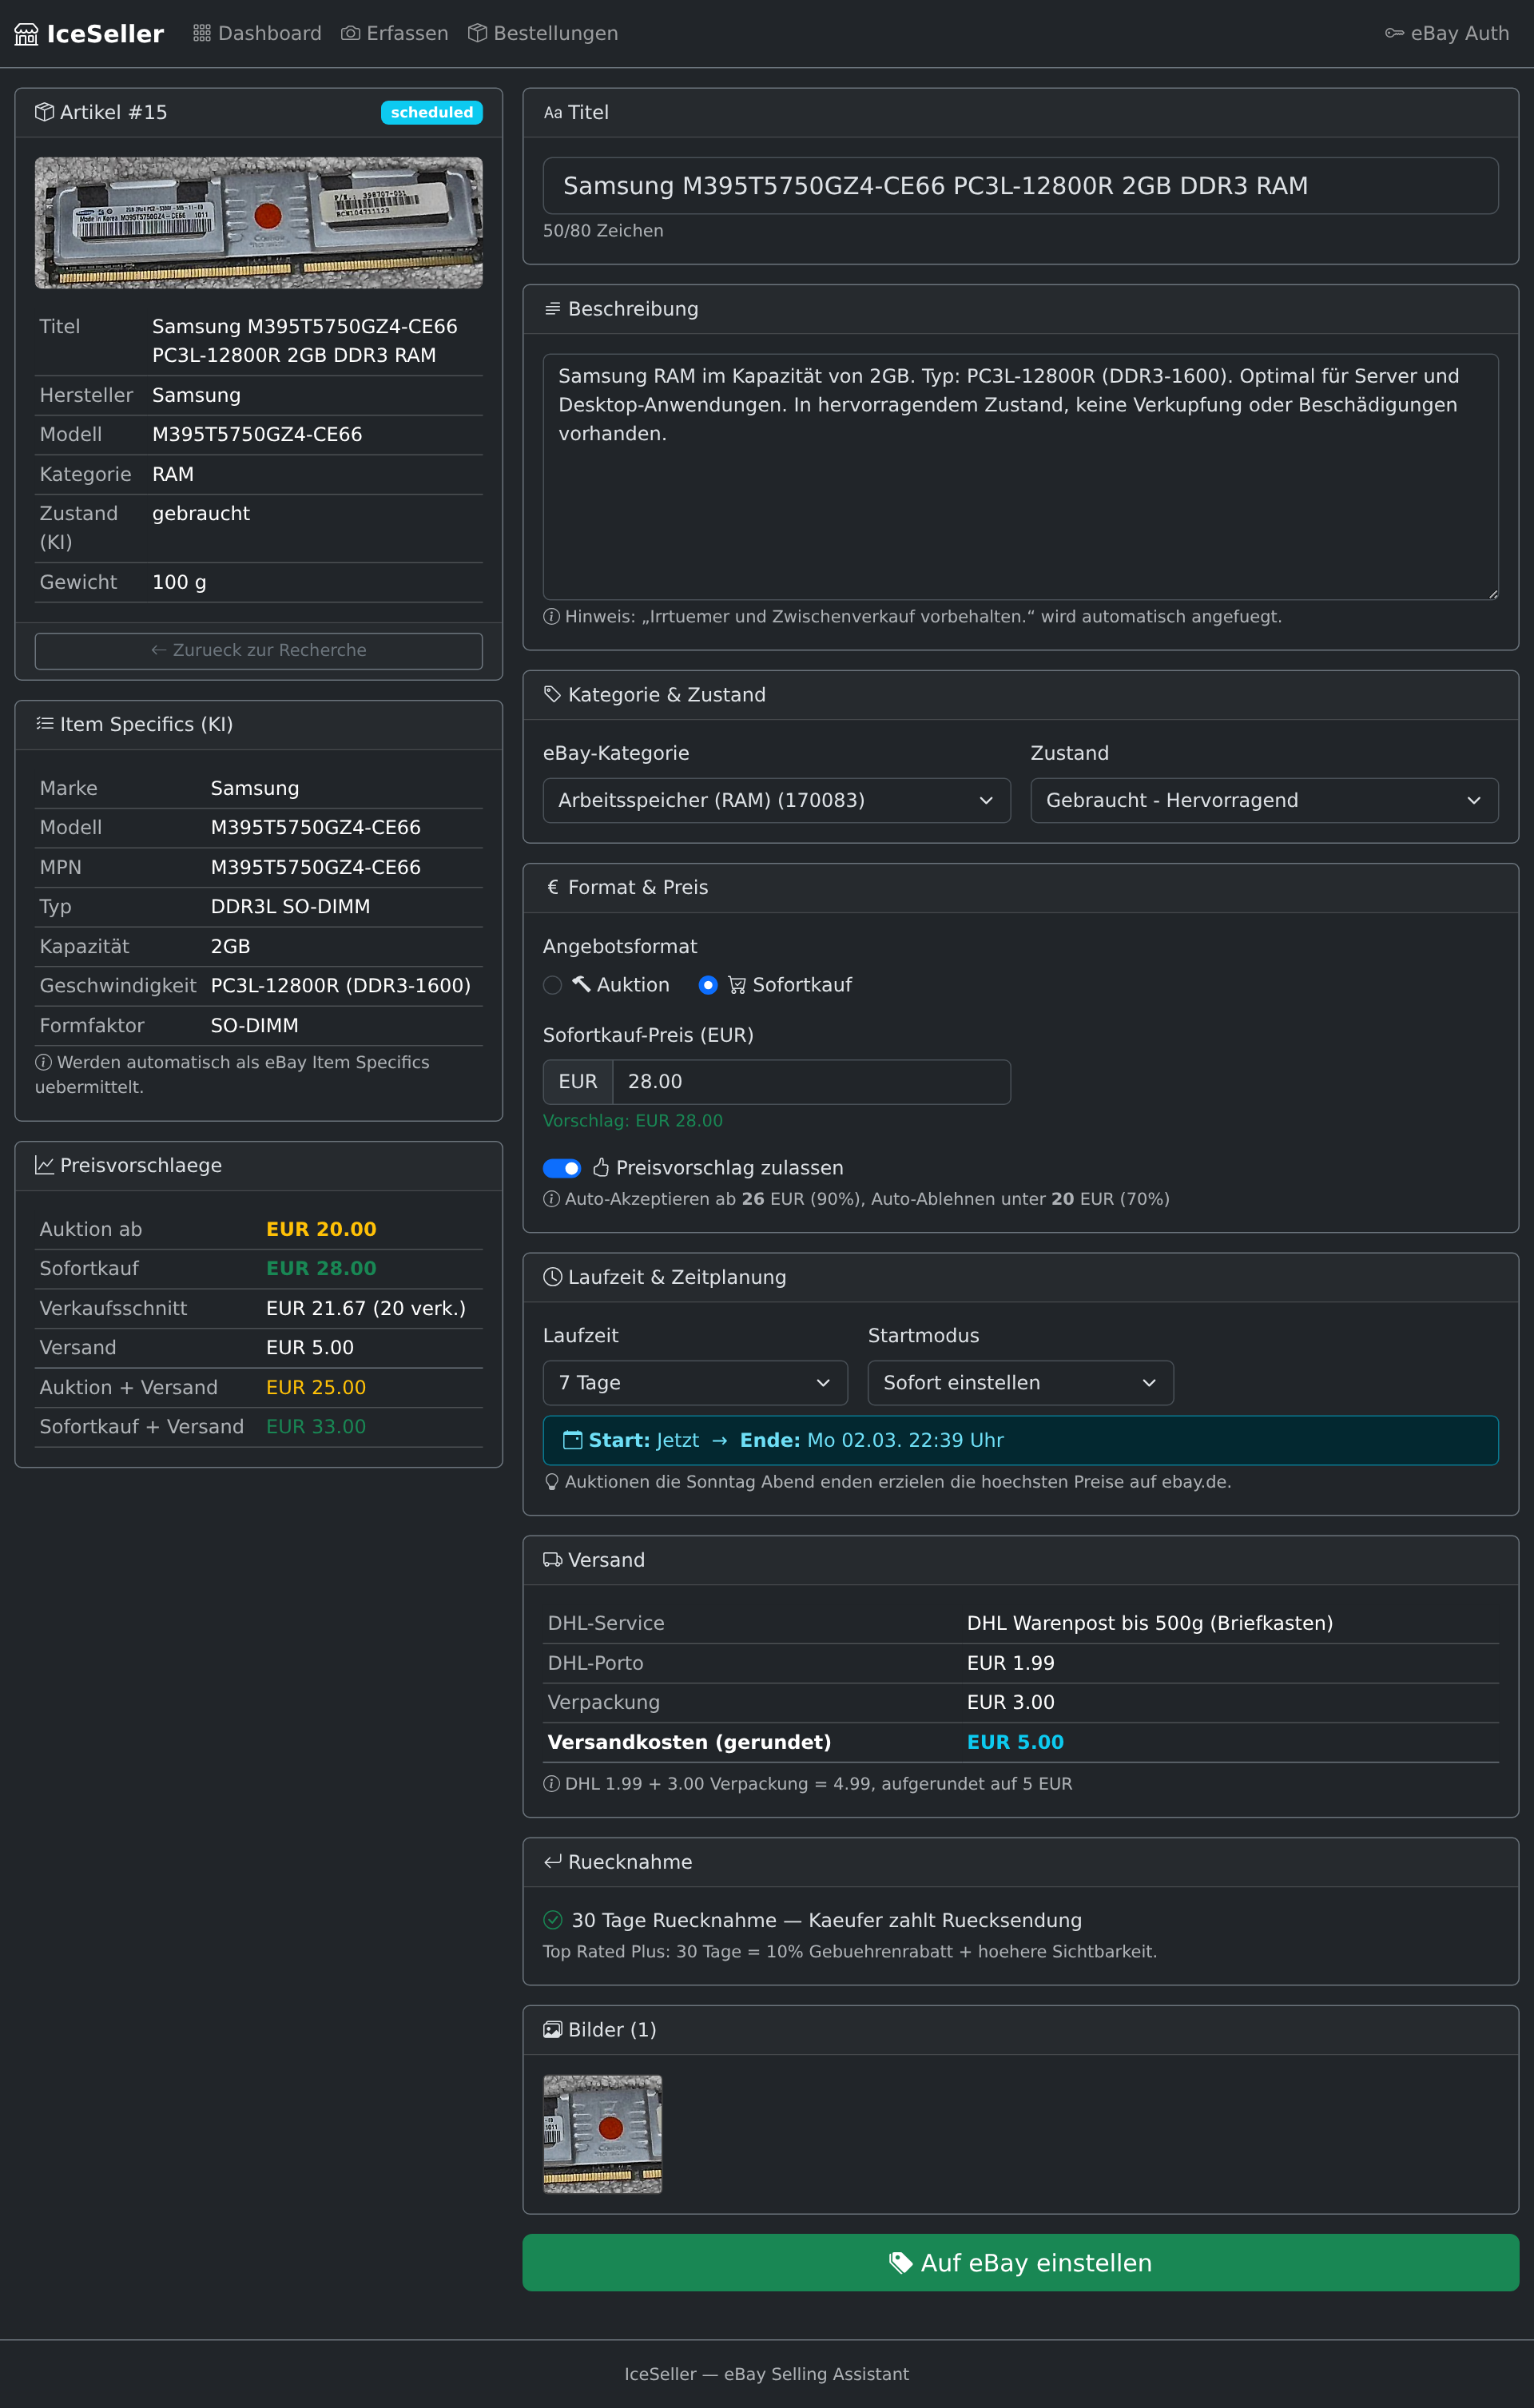The image size is (1534, 2408).
Task: Select the Sofortkauf radio button
Action: coord(708,985)
